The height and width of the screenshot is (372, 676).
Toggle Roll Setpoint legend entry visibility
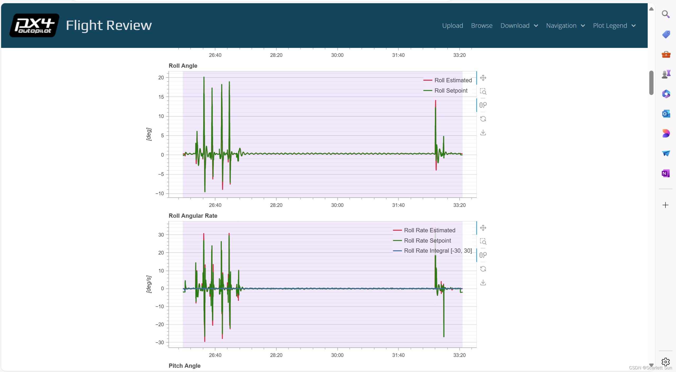(451, 90)
